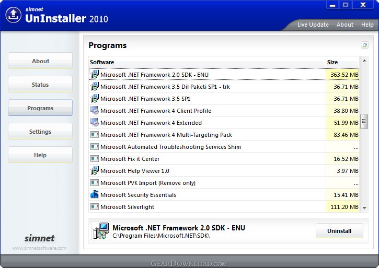Sort list by Size column header

342,62
